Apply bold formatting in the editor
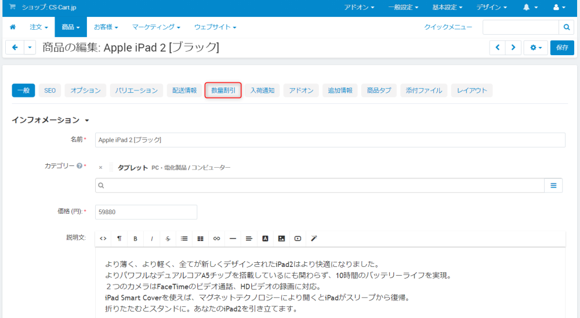The height and width of the screenshot is (318, 580). [x=135, y=238]
